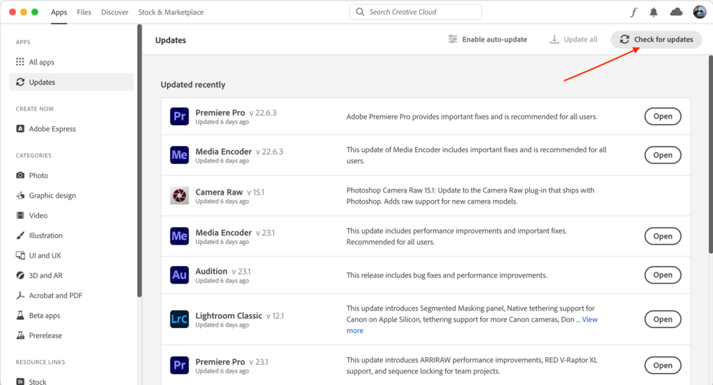Screen dimensions: 713x385
Task: Click the Graphic design icon
Action: click(x=20, y=195)
